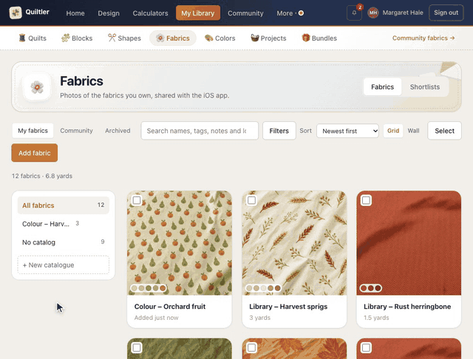Select the No catalog entry

pos(64,242)
